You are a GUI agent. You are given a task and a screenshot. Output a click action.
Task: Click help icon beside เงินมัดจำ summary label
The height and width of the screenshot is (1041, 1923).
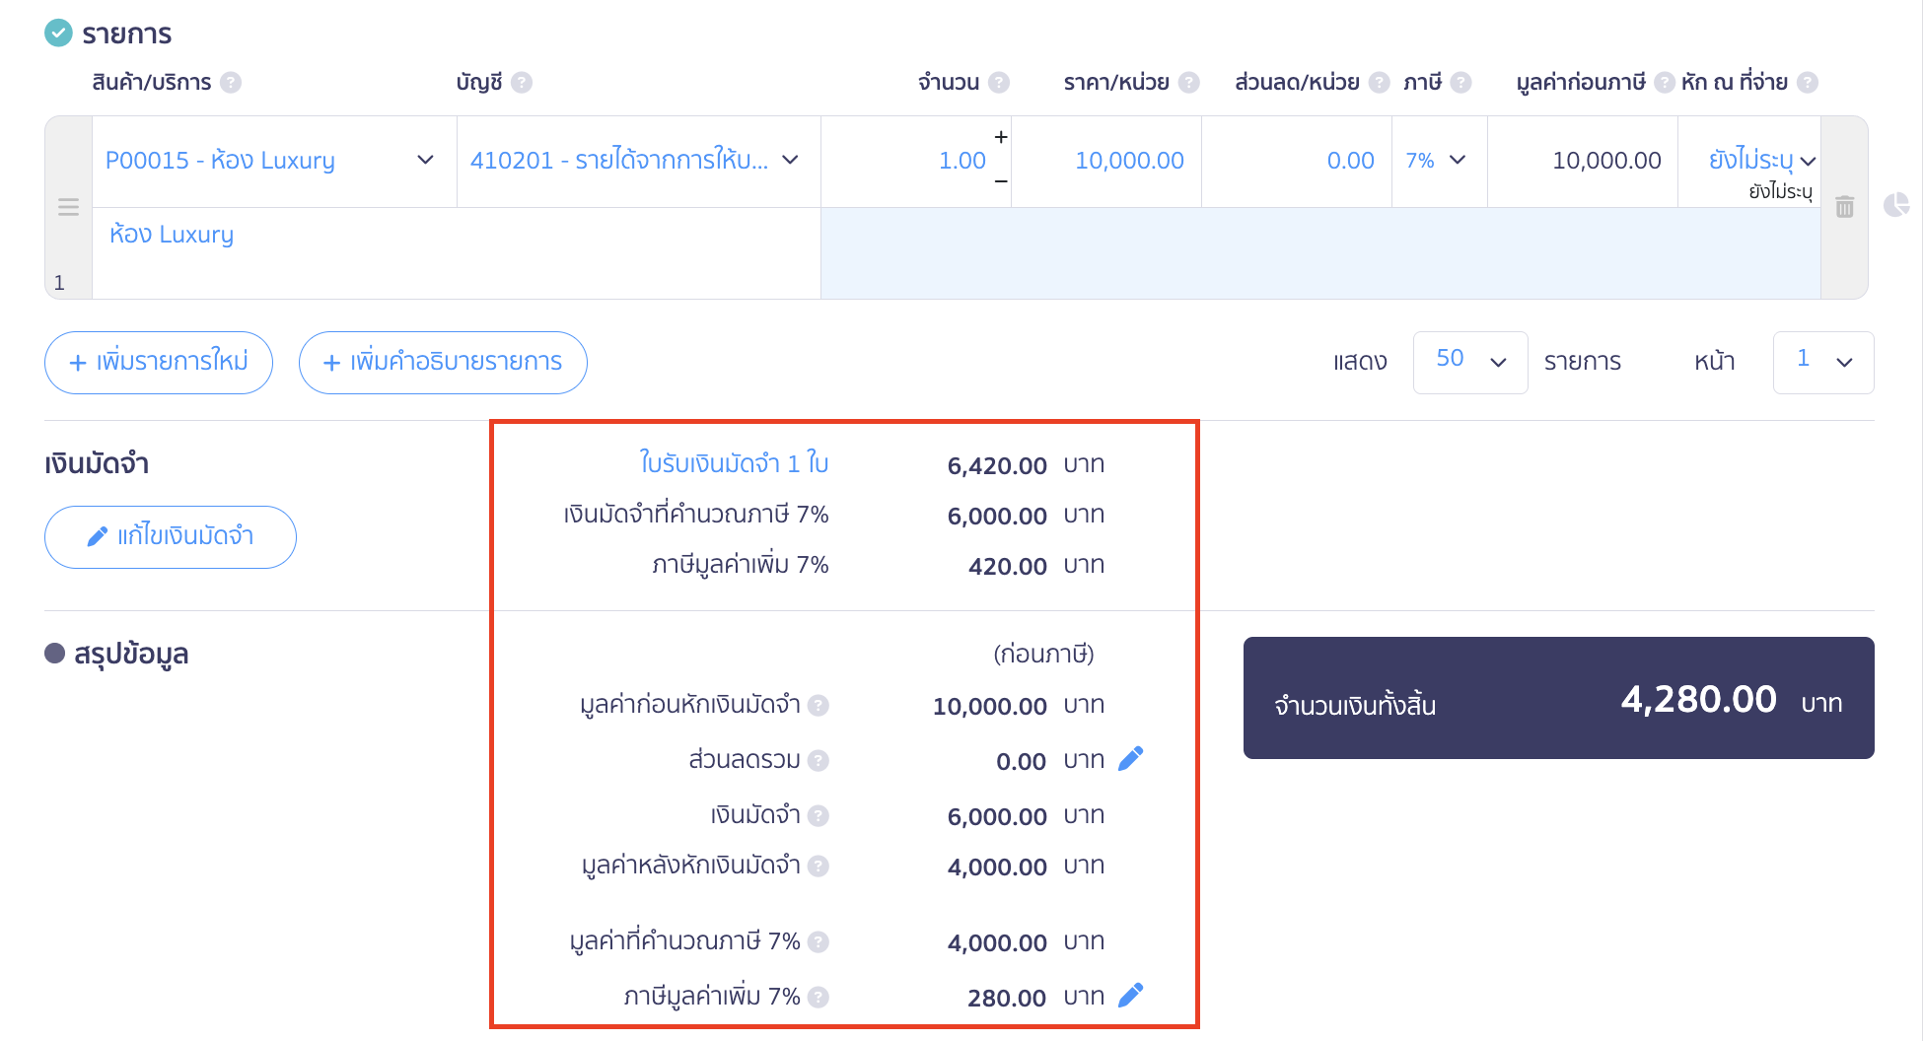click(x=818, y=816)
